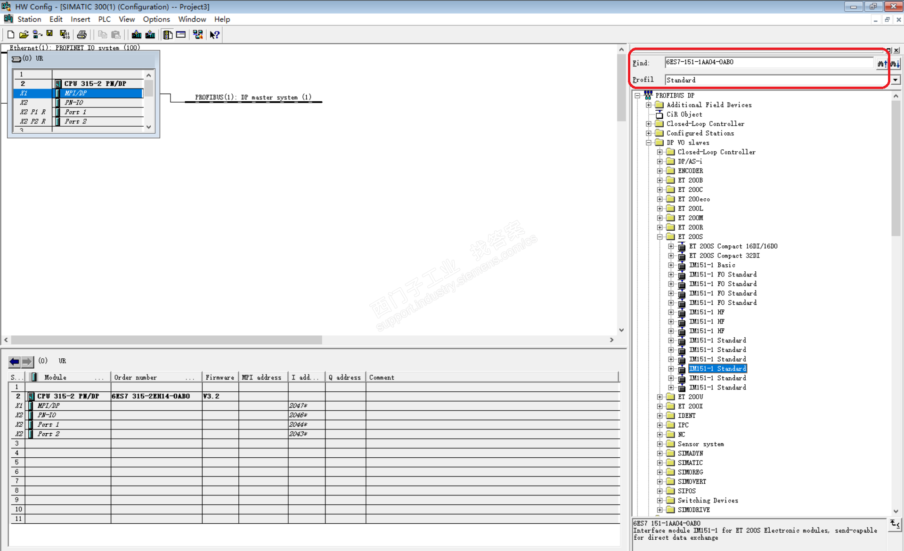Activate the context Help pointer icon
Viewport: 904px width, 551px height.
215,34
